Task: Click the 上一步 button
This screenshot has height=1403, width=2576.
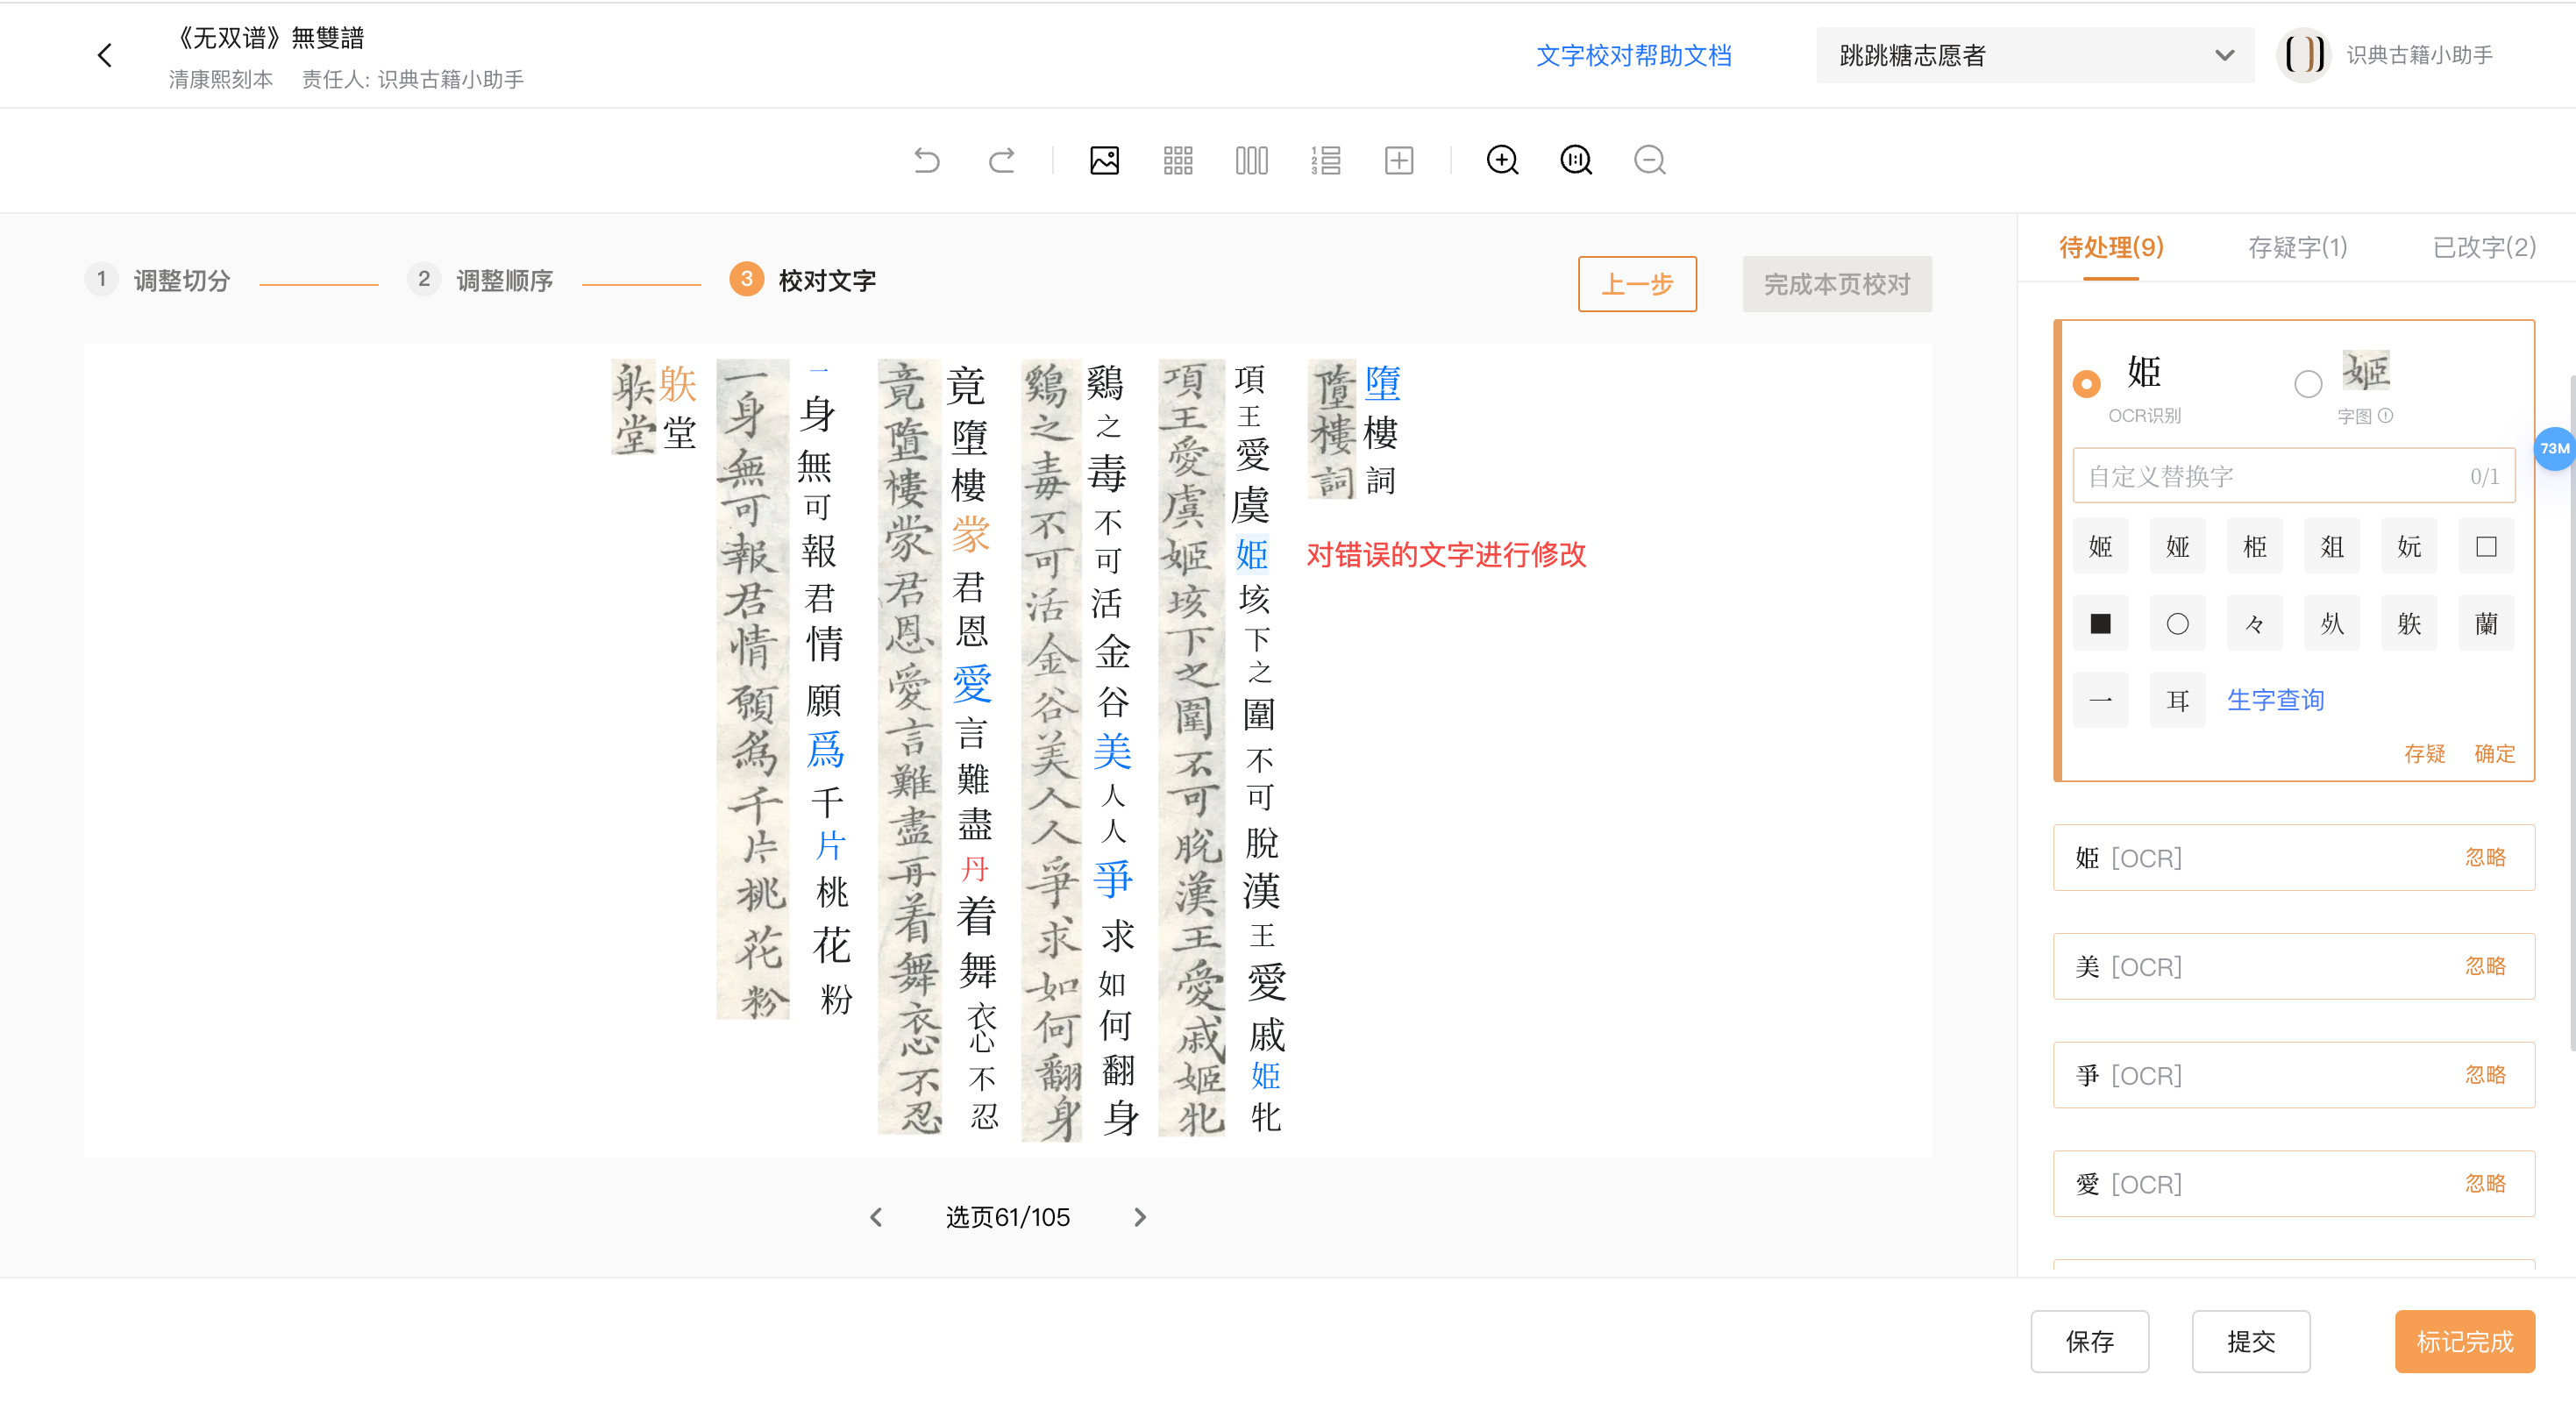Action: (1637, 284)
